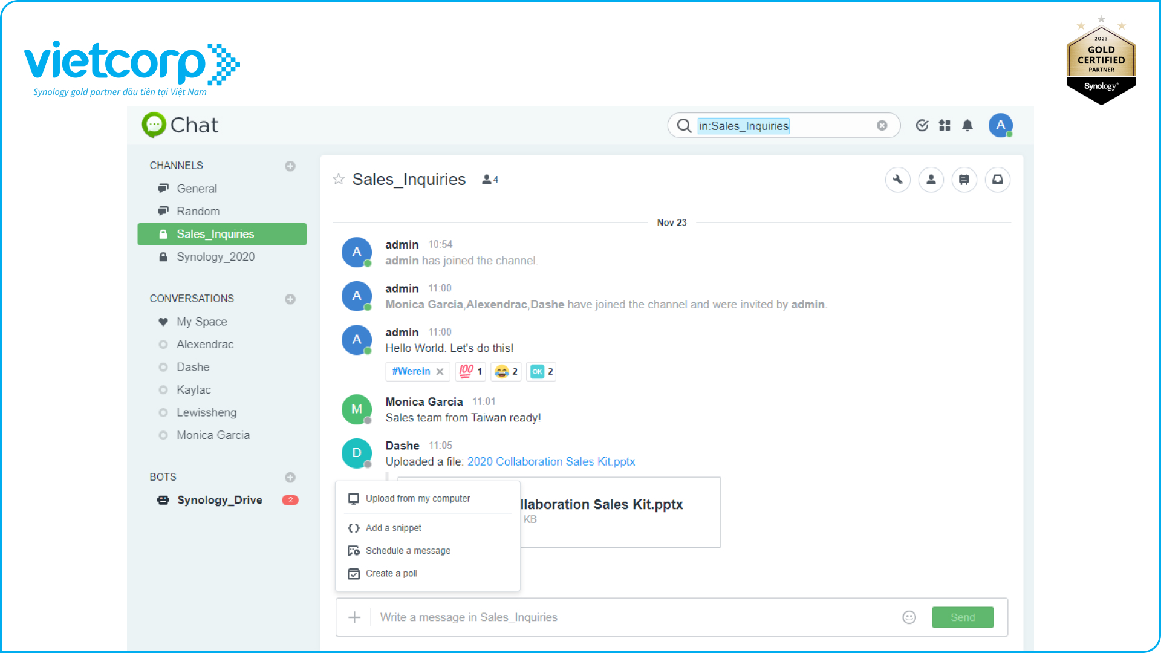Open the notification bell
Viewport: 1161px width, 653px height.
click(968, 125)
